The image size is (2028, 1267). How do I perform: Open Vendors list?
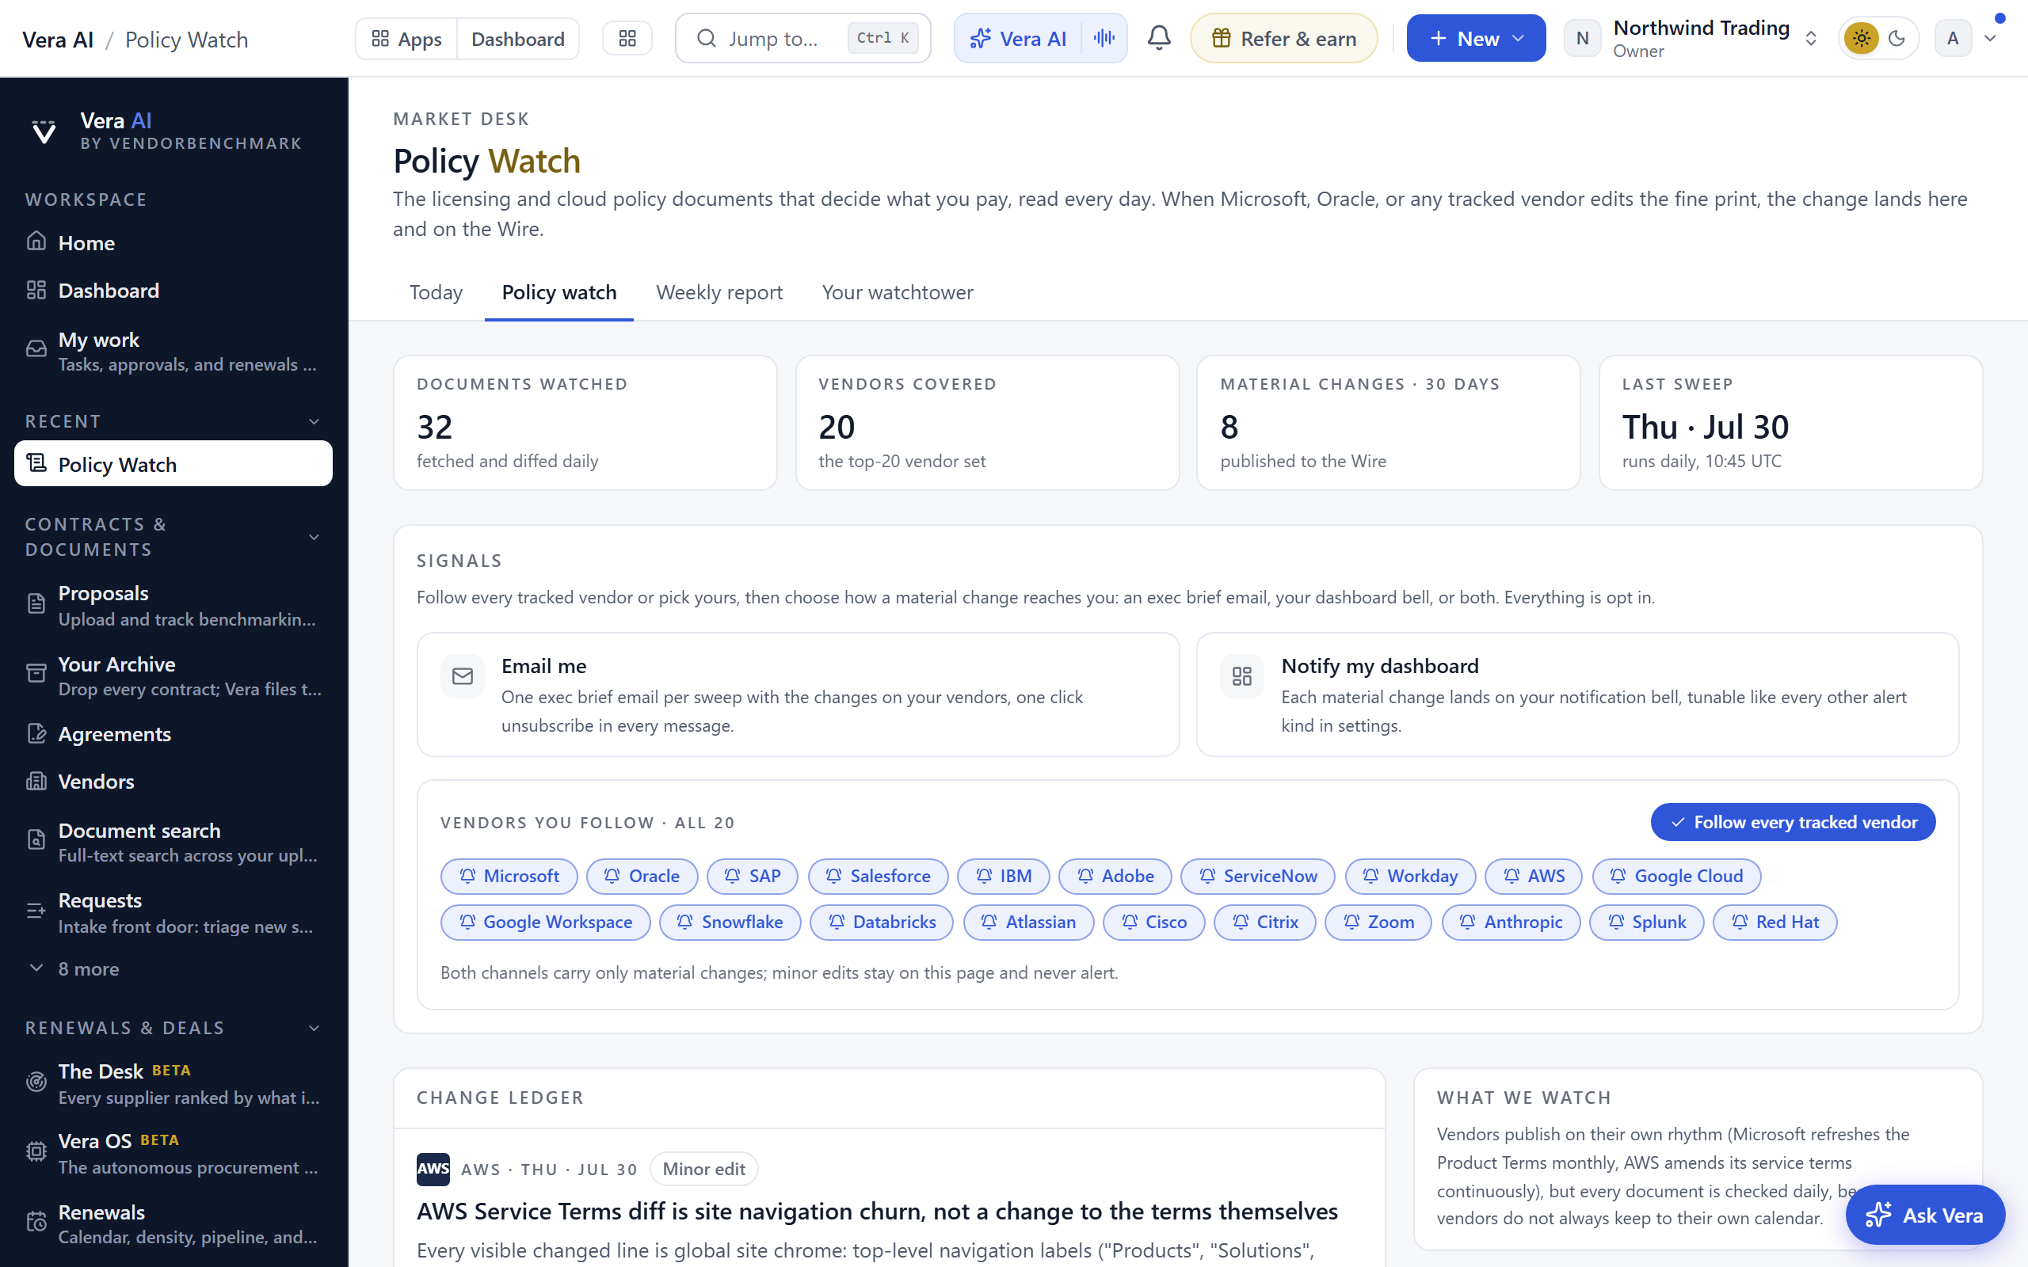[173, 781]
